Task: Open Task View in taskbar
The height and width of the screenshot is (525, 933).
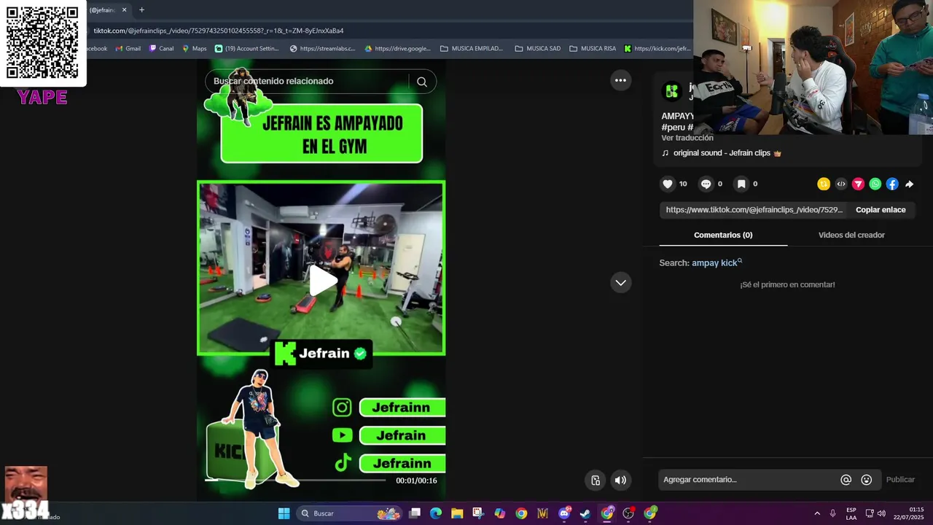Action: tap(415, 513)
